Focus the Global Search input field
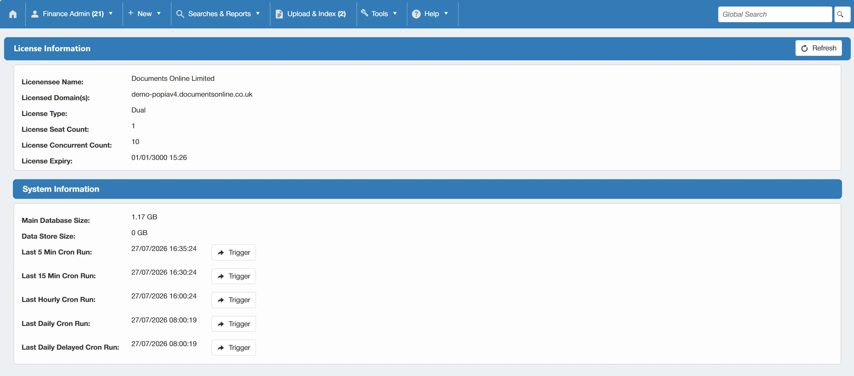This screenshot has width=854, height=376. (x=775, y=14)
